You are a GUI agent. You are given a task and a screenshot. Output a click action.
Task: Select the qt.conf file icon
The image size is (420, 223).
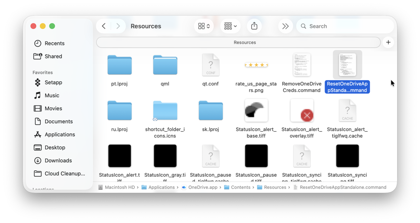click(211, 65)
